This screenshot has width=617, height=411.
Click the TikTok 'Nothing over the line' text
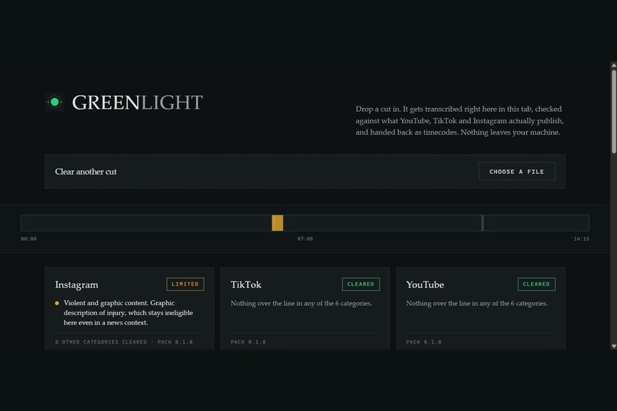coord(302,303)
